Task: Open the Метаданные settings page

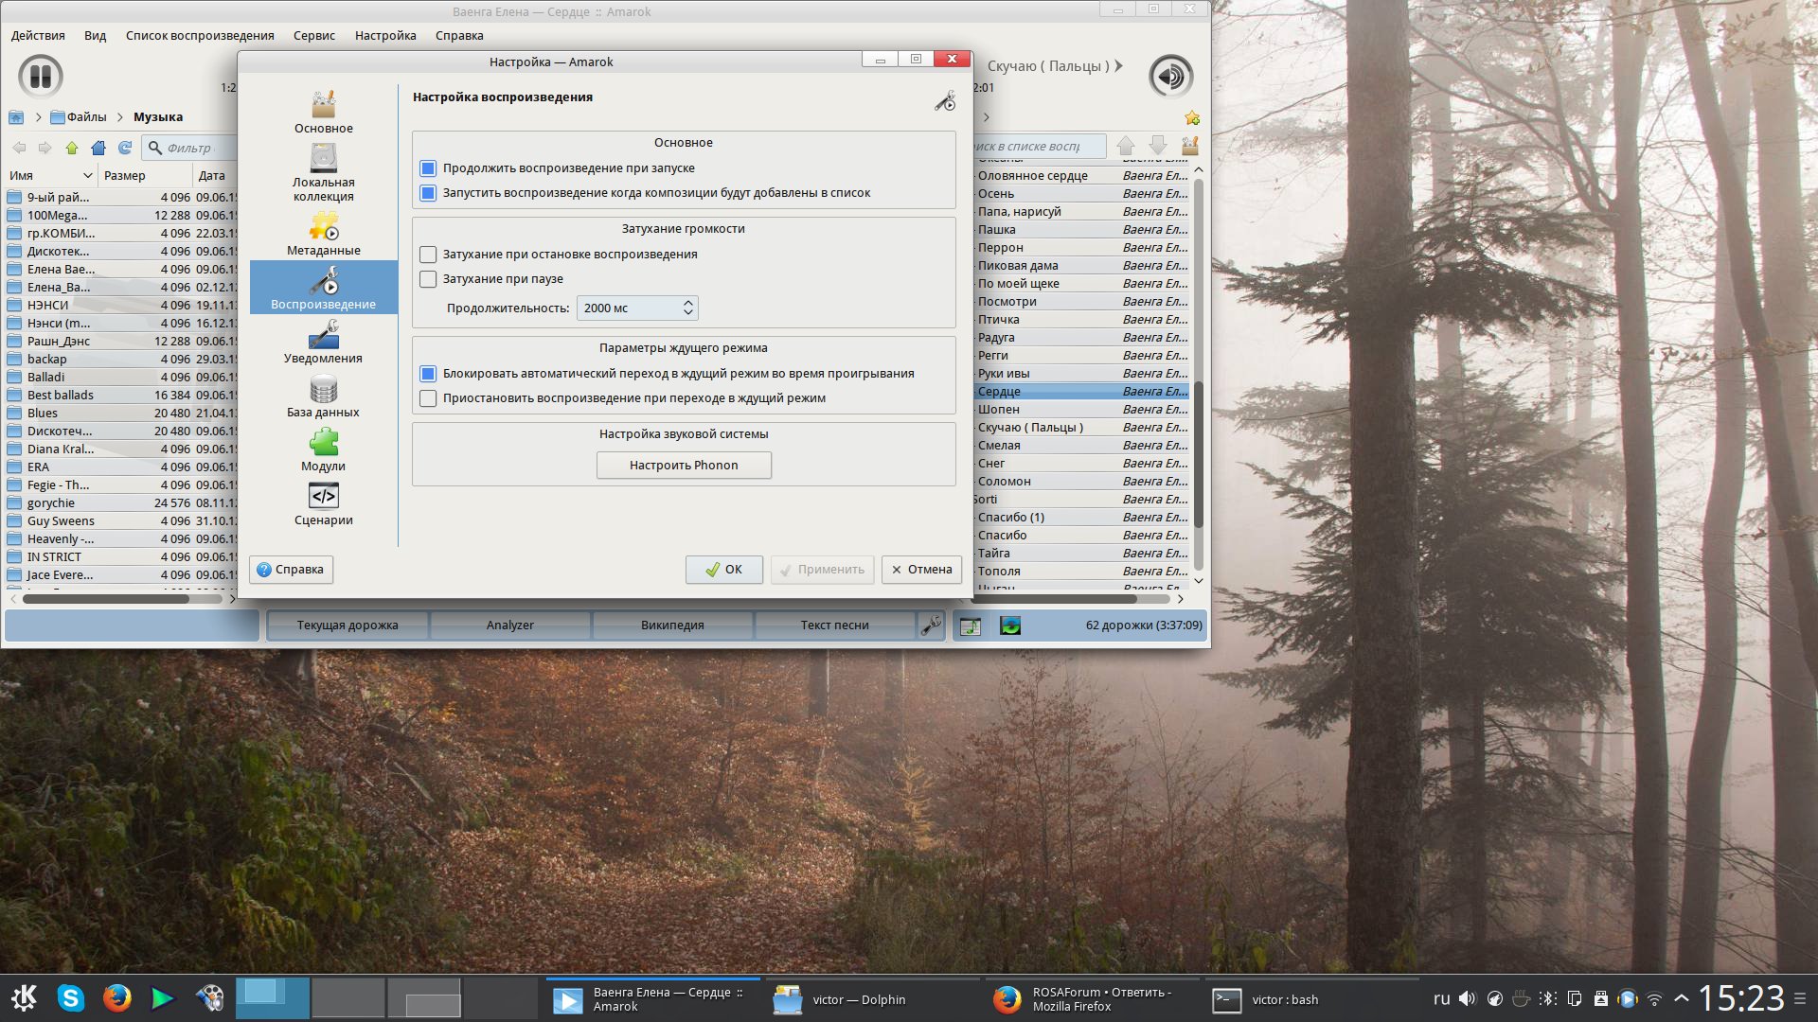Action: tap(323, 234)
